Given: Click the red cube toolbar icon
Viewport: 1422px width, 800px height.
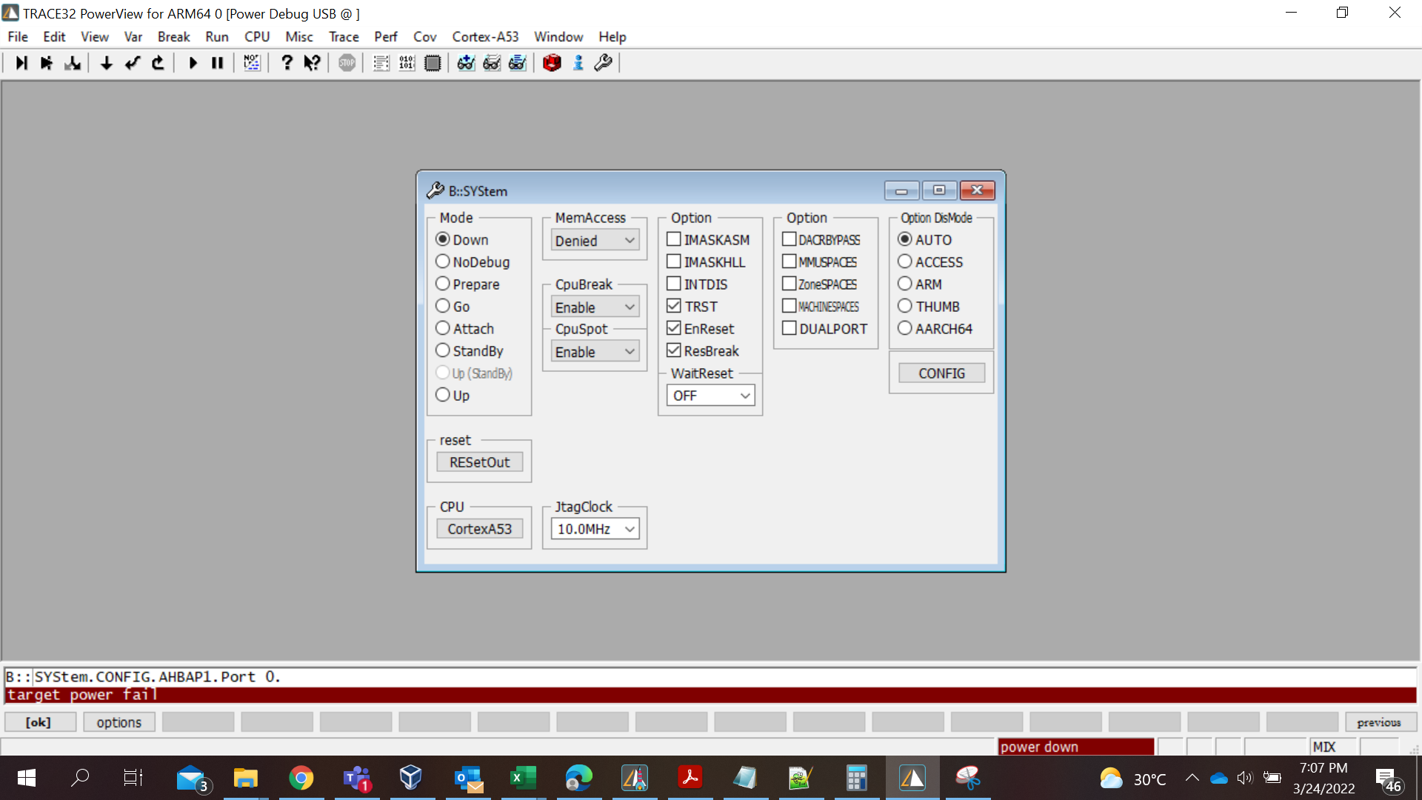Looking at the screenshot, I should pyautogui.click(x=552, y=63).
